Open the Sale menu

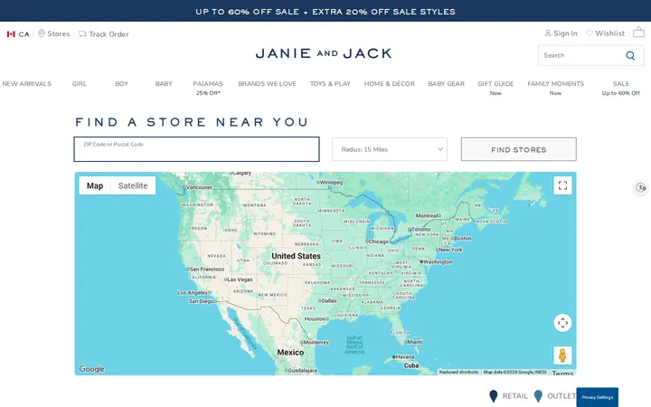click(621, 83)
